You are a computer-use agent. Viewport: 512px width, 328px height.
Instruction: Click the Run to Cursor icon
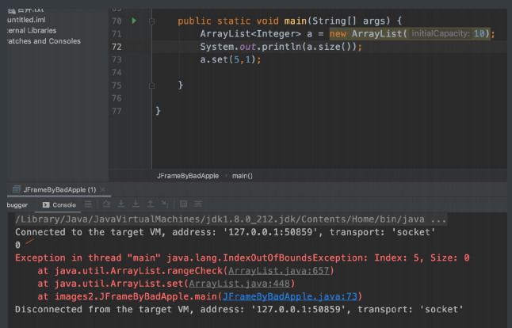pos(165,204)
